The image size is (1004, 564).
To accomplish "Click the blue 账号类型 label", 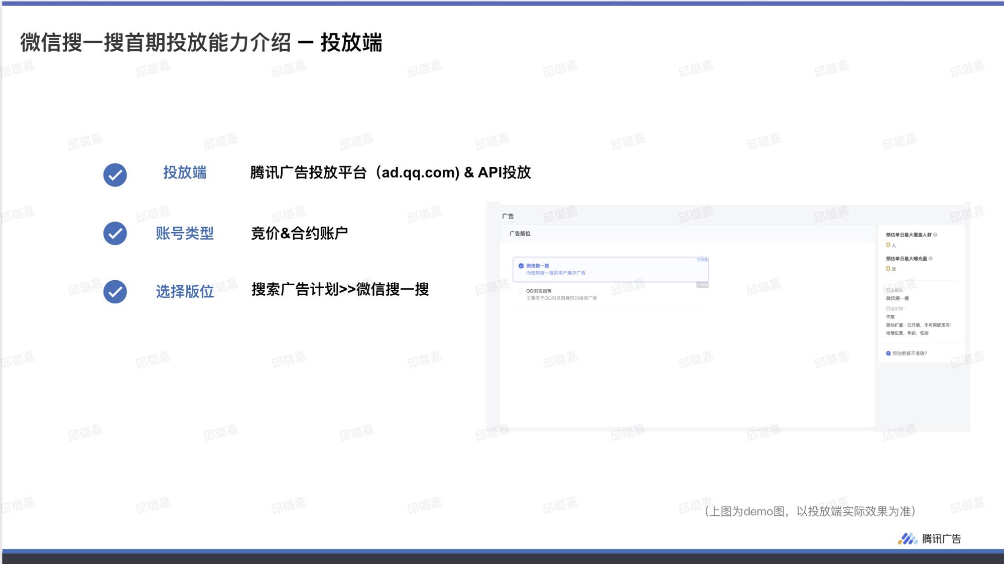I will 184,233.
